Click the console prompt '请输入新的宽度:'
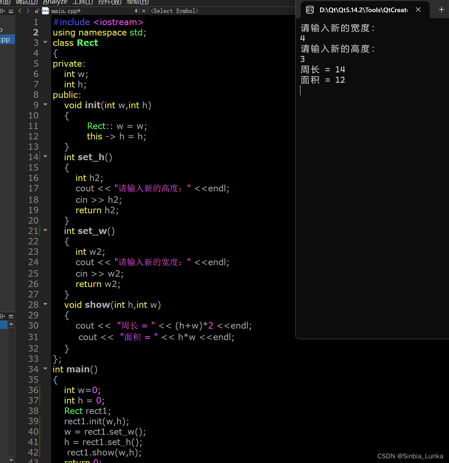 click(338, 28)
